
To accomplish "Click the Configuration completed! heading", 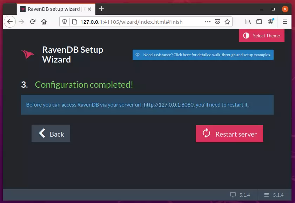I will pyautogui.click(x=84, y=85).
